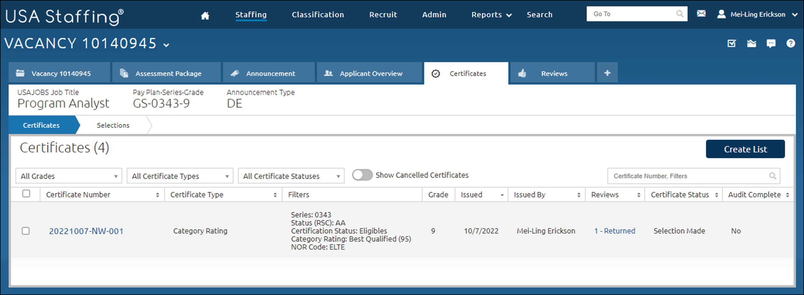Click the Audit Complete No value
The image size is (804, 295).
tap(736, 231)
